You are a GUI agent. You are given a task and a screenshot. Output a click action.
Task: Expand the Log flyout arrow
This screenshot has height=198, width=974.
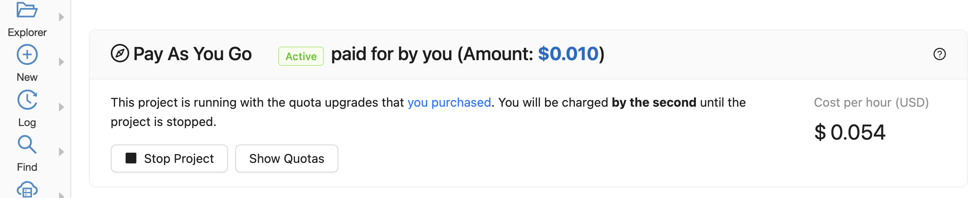(62, 107)
